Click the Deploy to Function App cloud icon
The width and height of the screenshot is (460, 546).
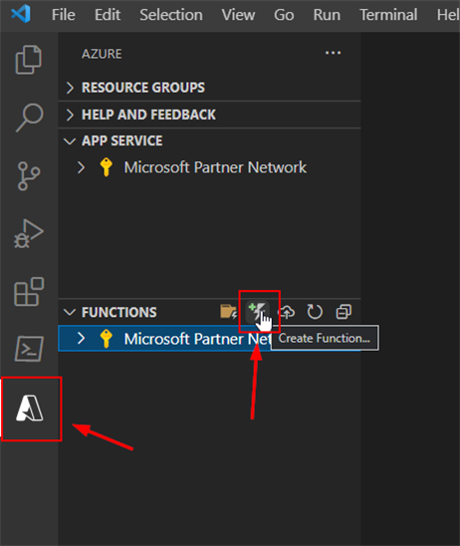pos(287,312)
